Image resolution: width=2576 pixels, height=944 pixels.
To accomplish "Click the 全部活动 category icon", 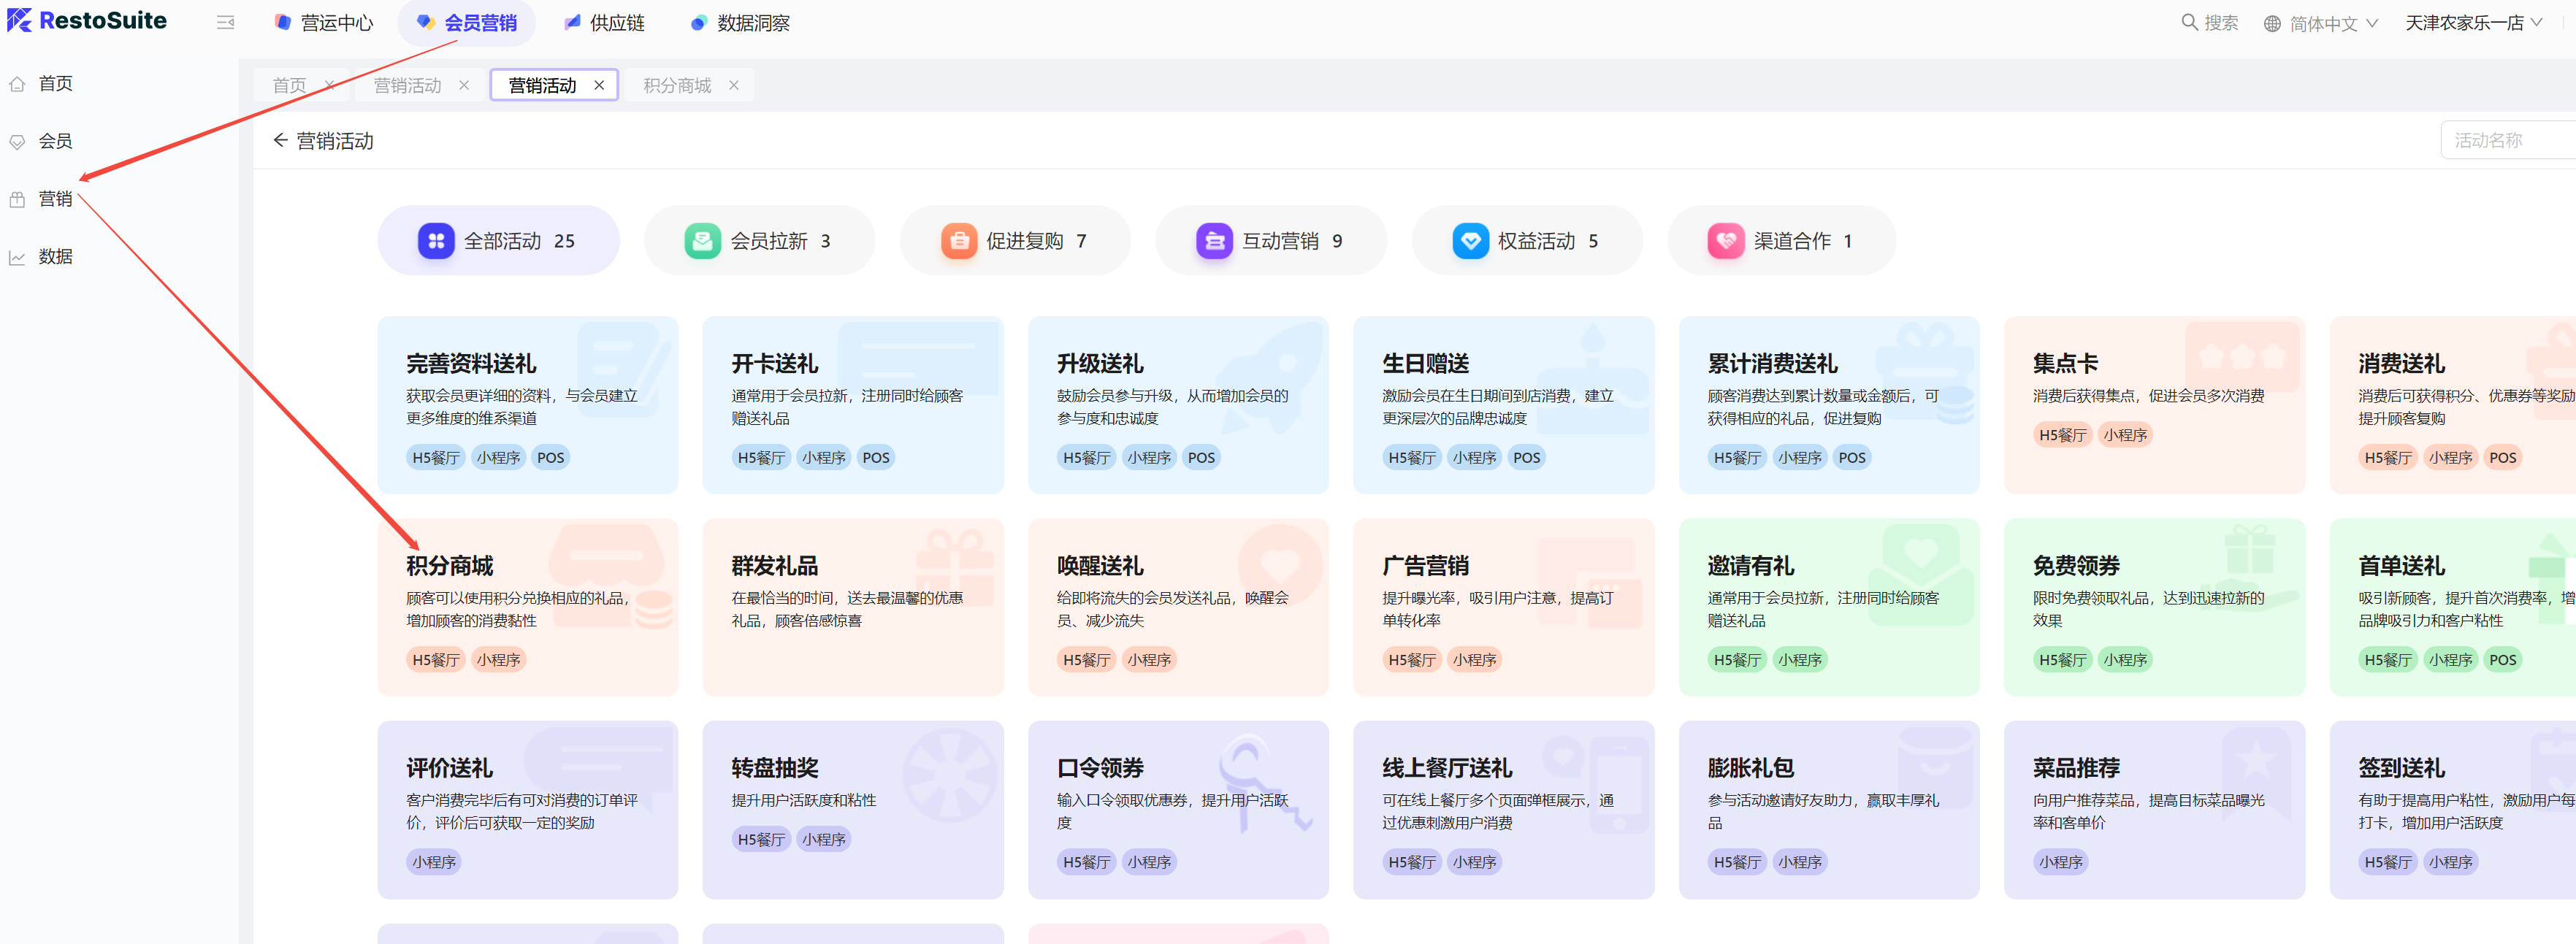I will click(436, 241).
